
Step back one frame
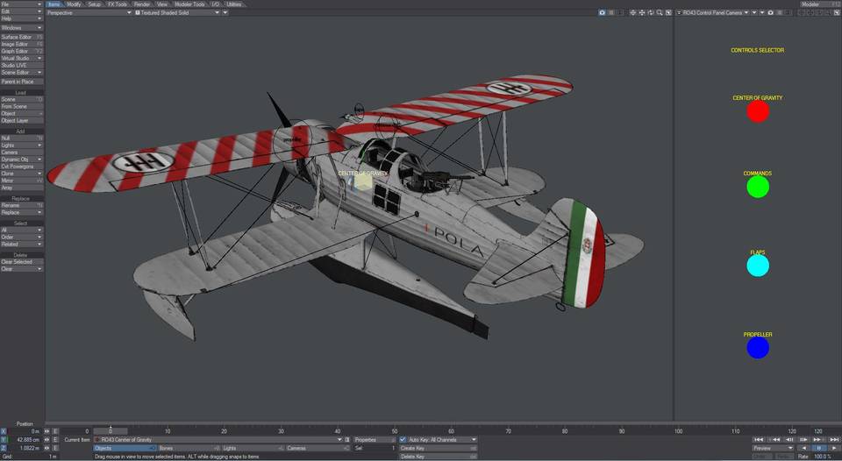pyautogui.click(x=788, y=440)
